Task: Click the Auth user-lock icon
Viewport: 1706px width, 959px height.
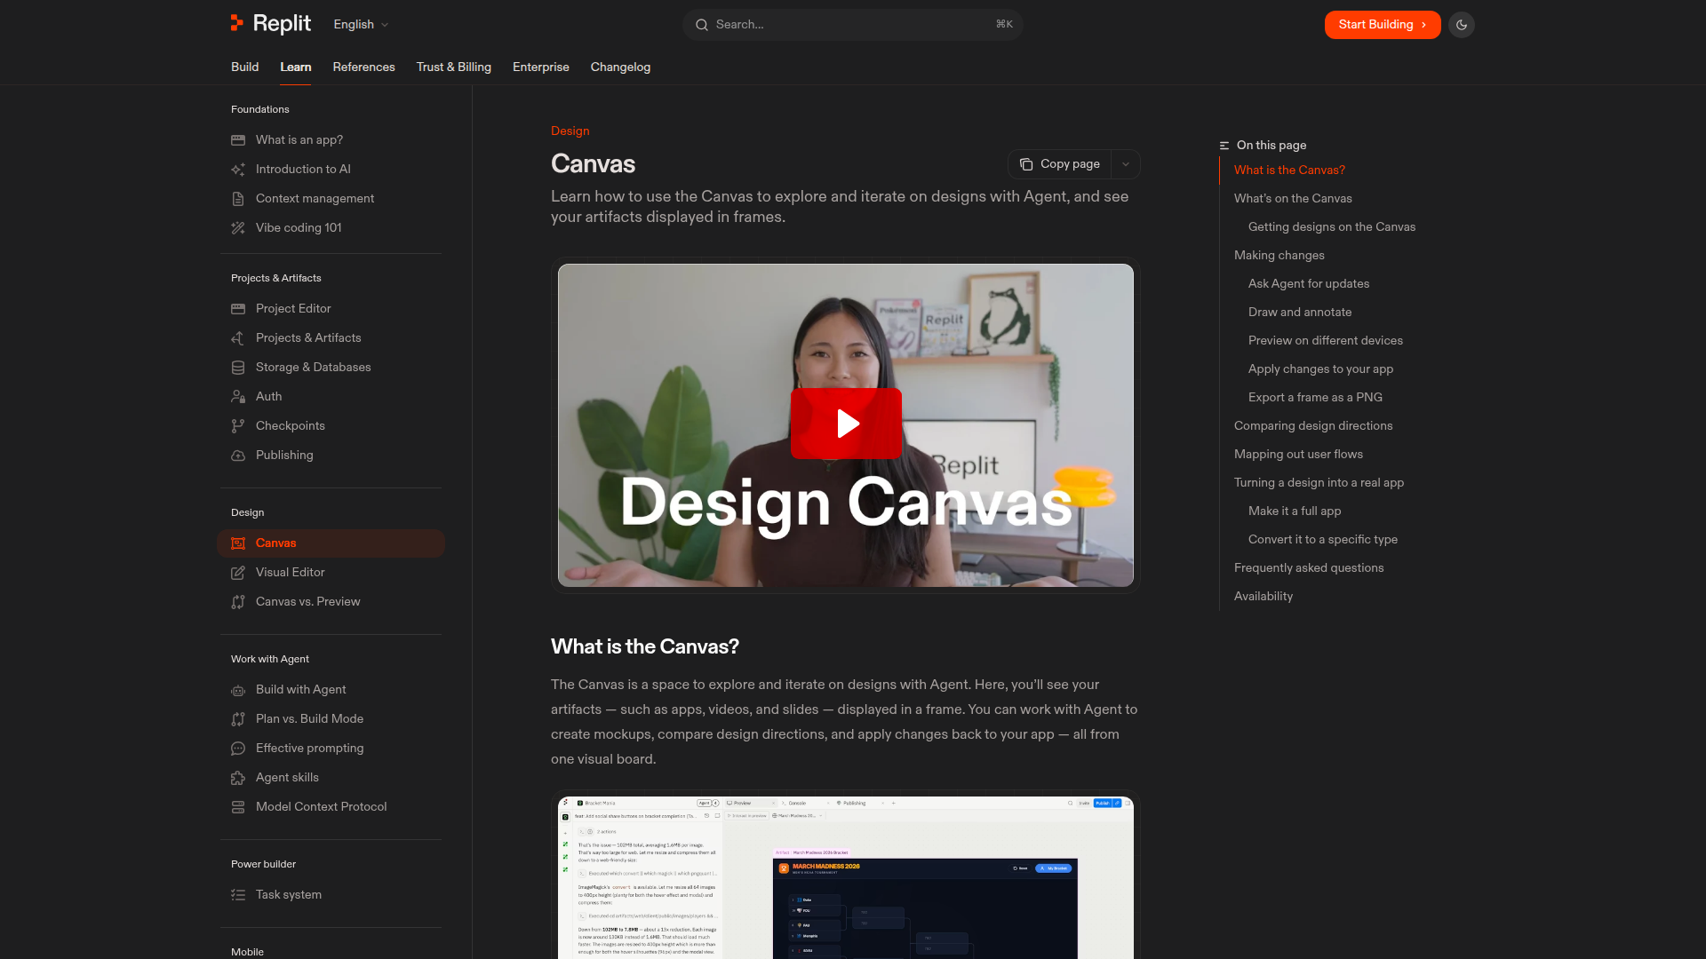Action: point(238,397)
